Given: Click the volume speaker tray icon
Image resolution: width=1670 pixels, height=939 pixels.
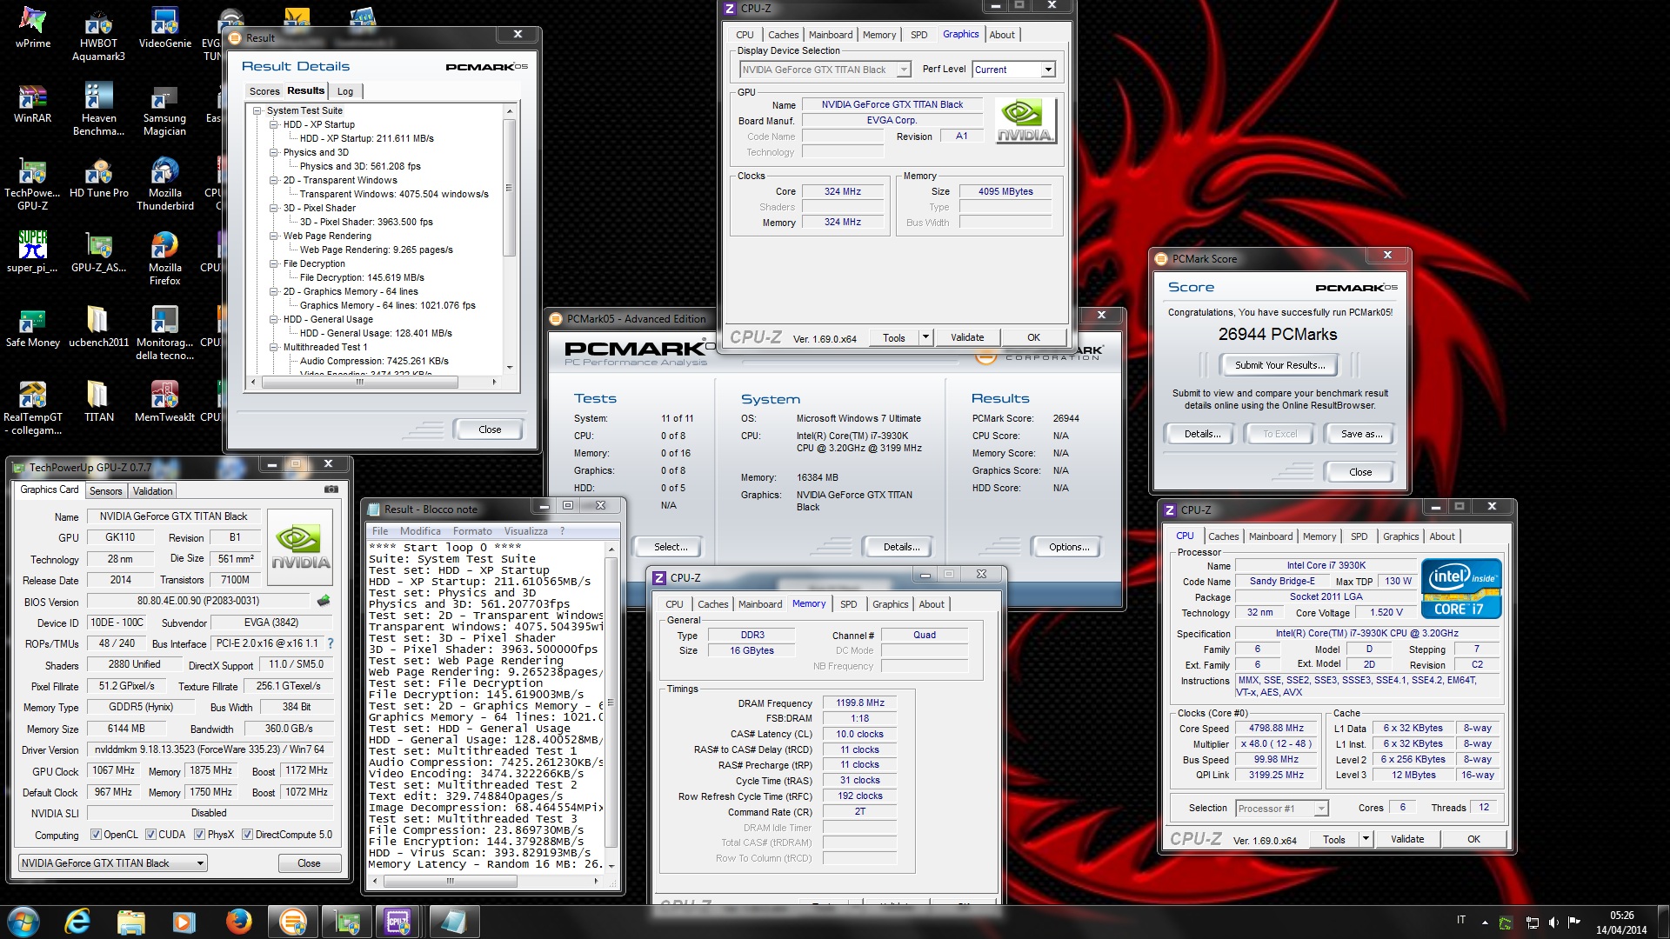Looking at the screenshot, I should point(1553,922).
